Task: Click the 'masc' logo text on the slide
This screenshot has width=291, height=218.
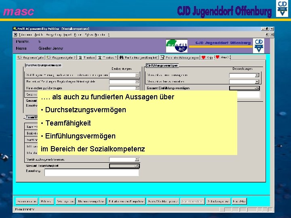Action: pyautogui.click(x=19, y=11)
